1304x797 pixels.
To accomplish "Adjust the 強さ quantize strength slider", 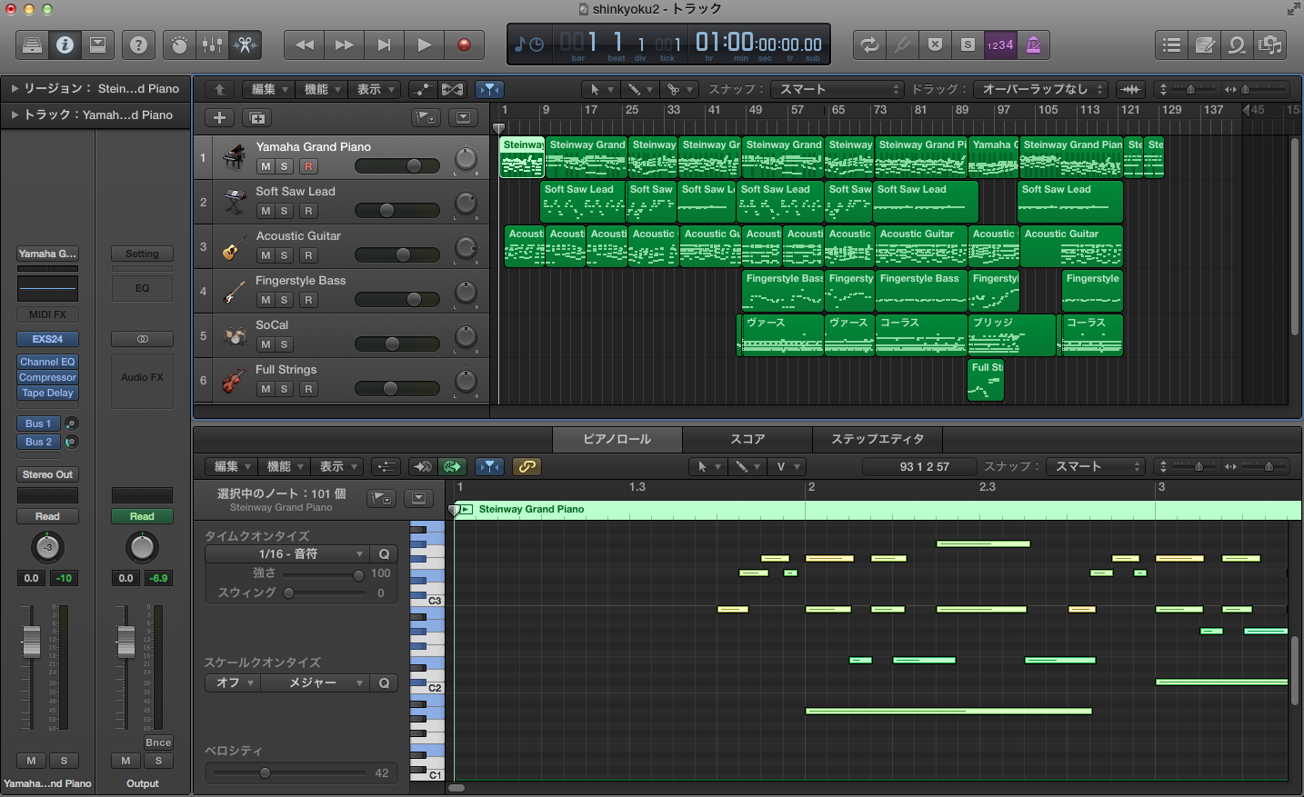I will pyautogui.click(x=324, y=574).
